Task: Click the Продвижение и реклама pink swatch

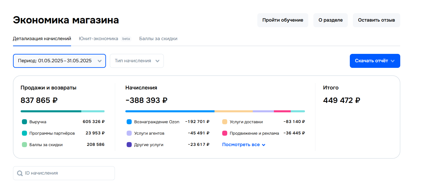Action: [x=225, y=133]
